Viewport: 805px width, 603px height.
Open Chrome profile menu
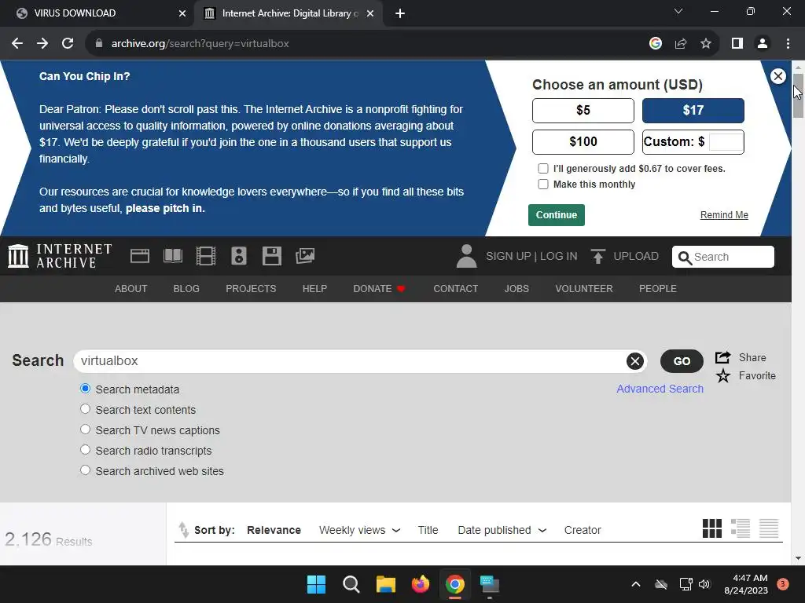pyautogui.click(x=763, y=44)
